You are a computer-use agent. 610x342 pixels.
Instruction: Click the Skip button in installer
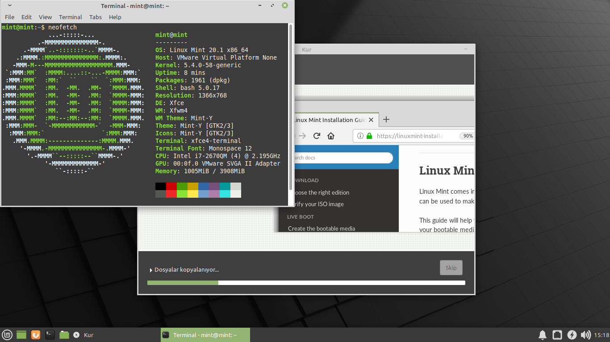pos(451,268)
